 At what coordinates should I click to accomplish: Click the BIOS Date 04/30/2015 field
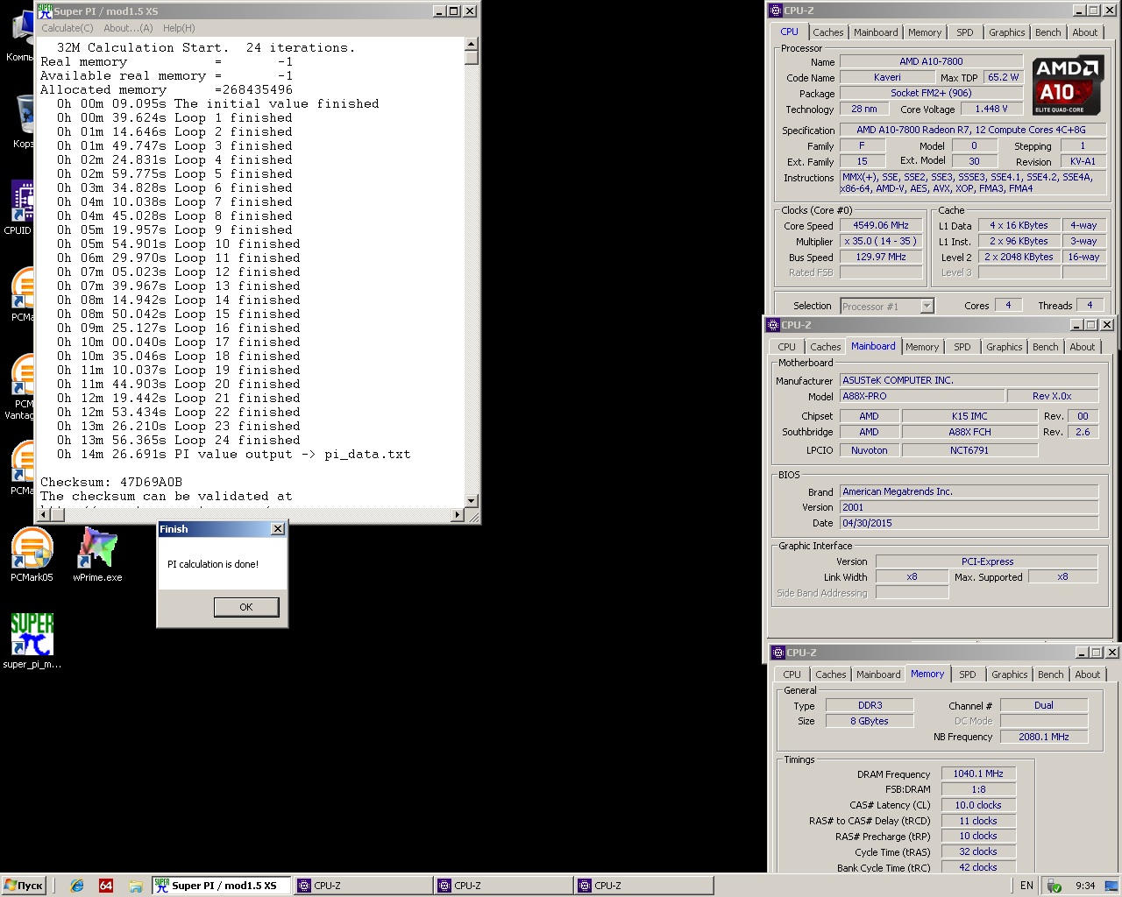click(969, 523)
